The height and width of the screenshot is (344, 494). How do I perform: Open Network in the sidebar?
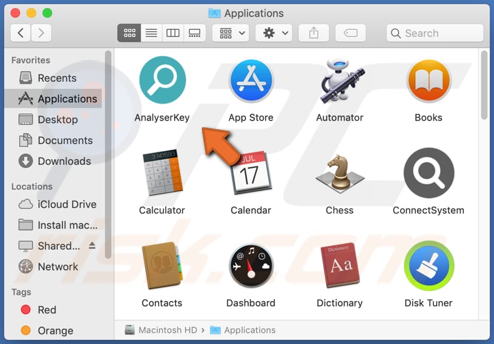coord(53,267)
